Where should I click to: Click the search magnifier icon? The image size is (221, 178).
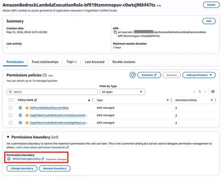10,92
